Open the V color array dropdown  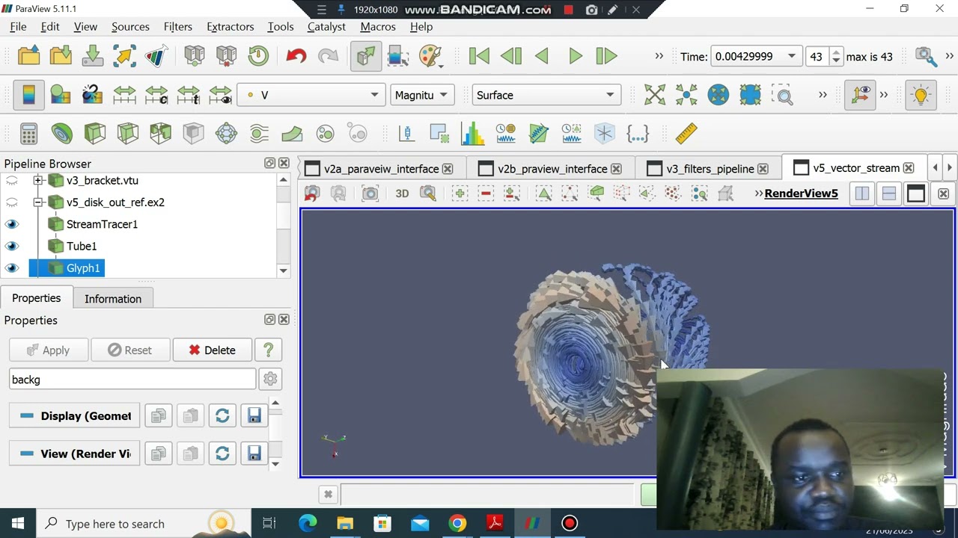311,95
